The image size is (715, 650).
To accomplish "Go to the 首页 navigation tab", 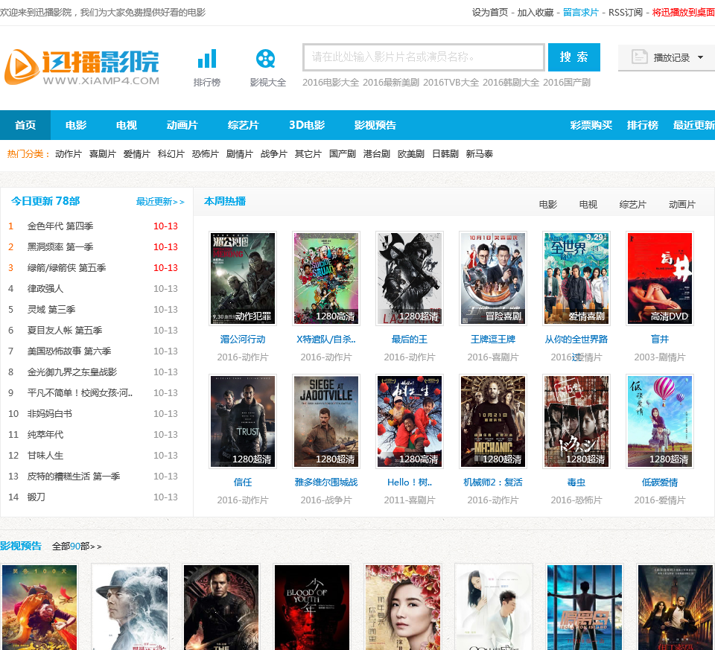I will coord(25,125).
